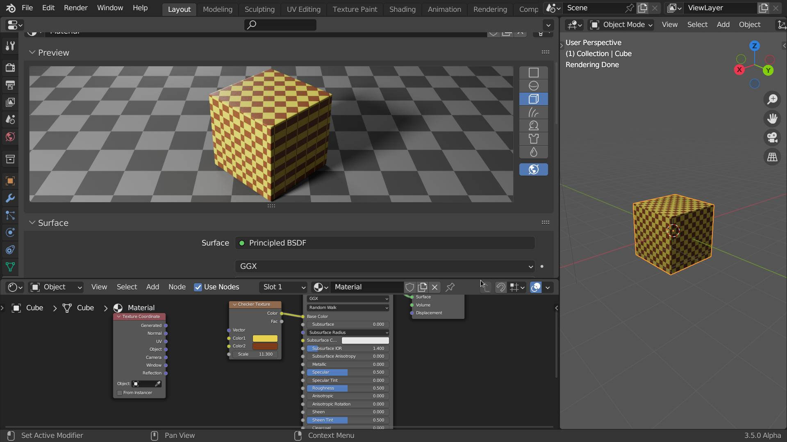The image size is (787, 442).
Task: Click the checker Color1 yellow swatch
Action: (x=265, y=338)
